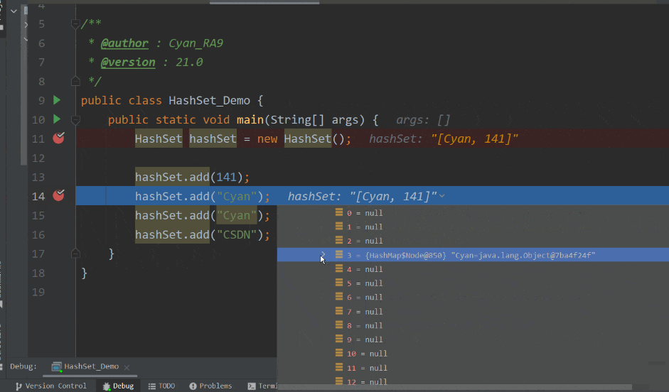Close the HashSet_Demo debug tab
Image resolution: width=669 pixels, height=392 pixels.
pos(127,367)
